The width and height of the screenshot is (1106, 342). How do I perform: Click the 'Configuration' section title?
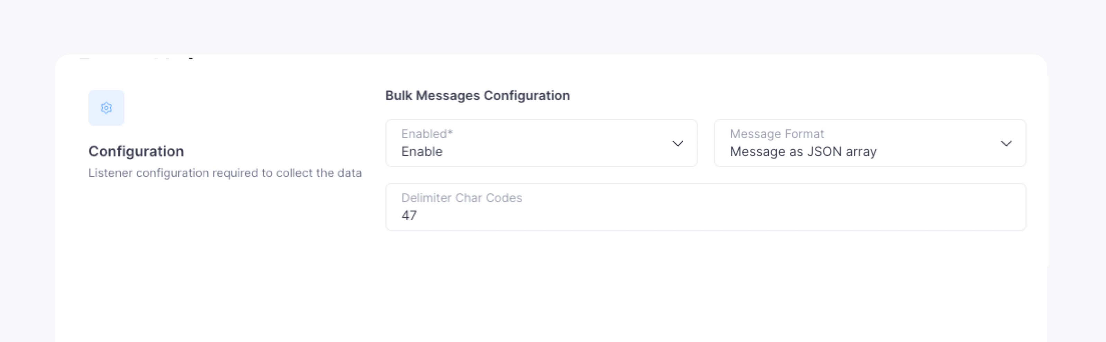(136, 151)
